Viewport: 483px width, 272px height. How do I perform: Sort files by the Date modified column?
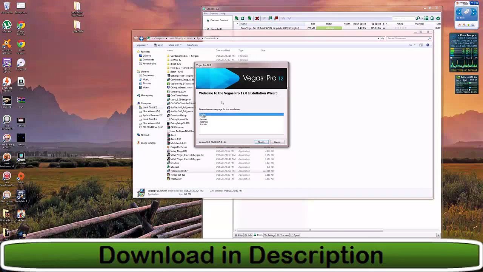223,51
